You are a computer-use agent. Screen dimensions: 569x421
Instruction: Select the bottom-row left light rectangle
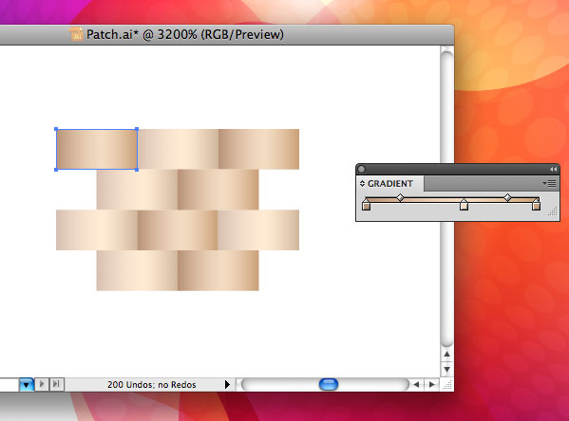click(137, 270)
